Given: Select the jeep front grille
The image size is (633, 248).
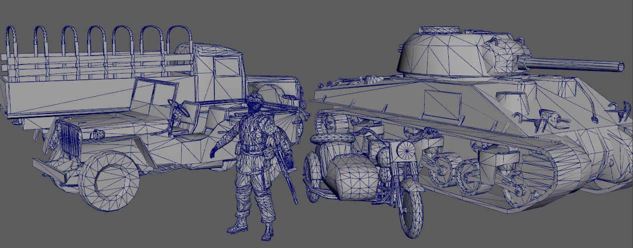Looking at the screenshot, I should (x=71, y=139).
